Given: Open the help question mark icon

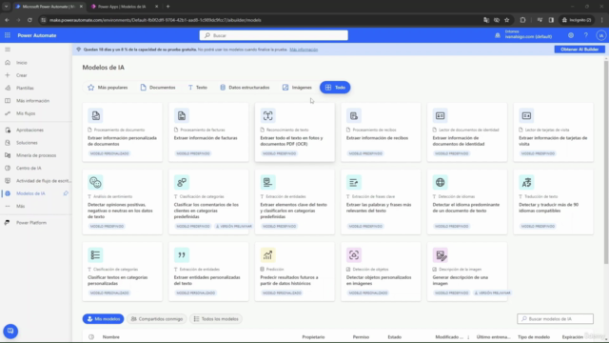Looking at the screenshot, I should [586, 35].
